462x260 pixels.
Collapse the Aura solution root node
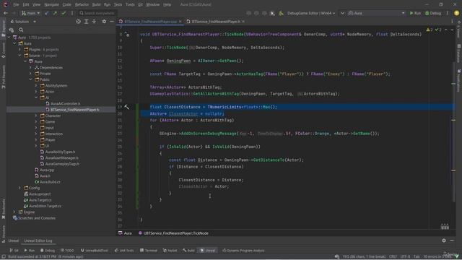pos(9,38)
